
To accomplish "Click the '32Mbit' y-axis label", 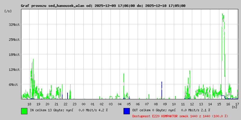I will coord(14,25).
